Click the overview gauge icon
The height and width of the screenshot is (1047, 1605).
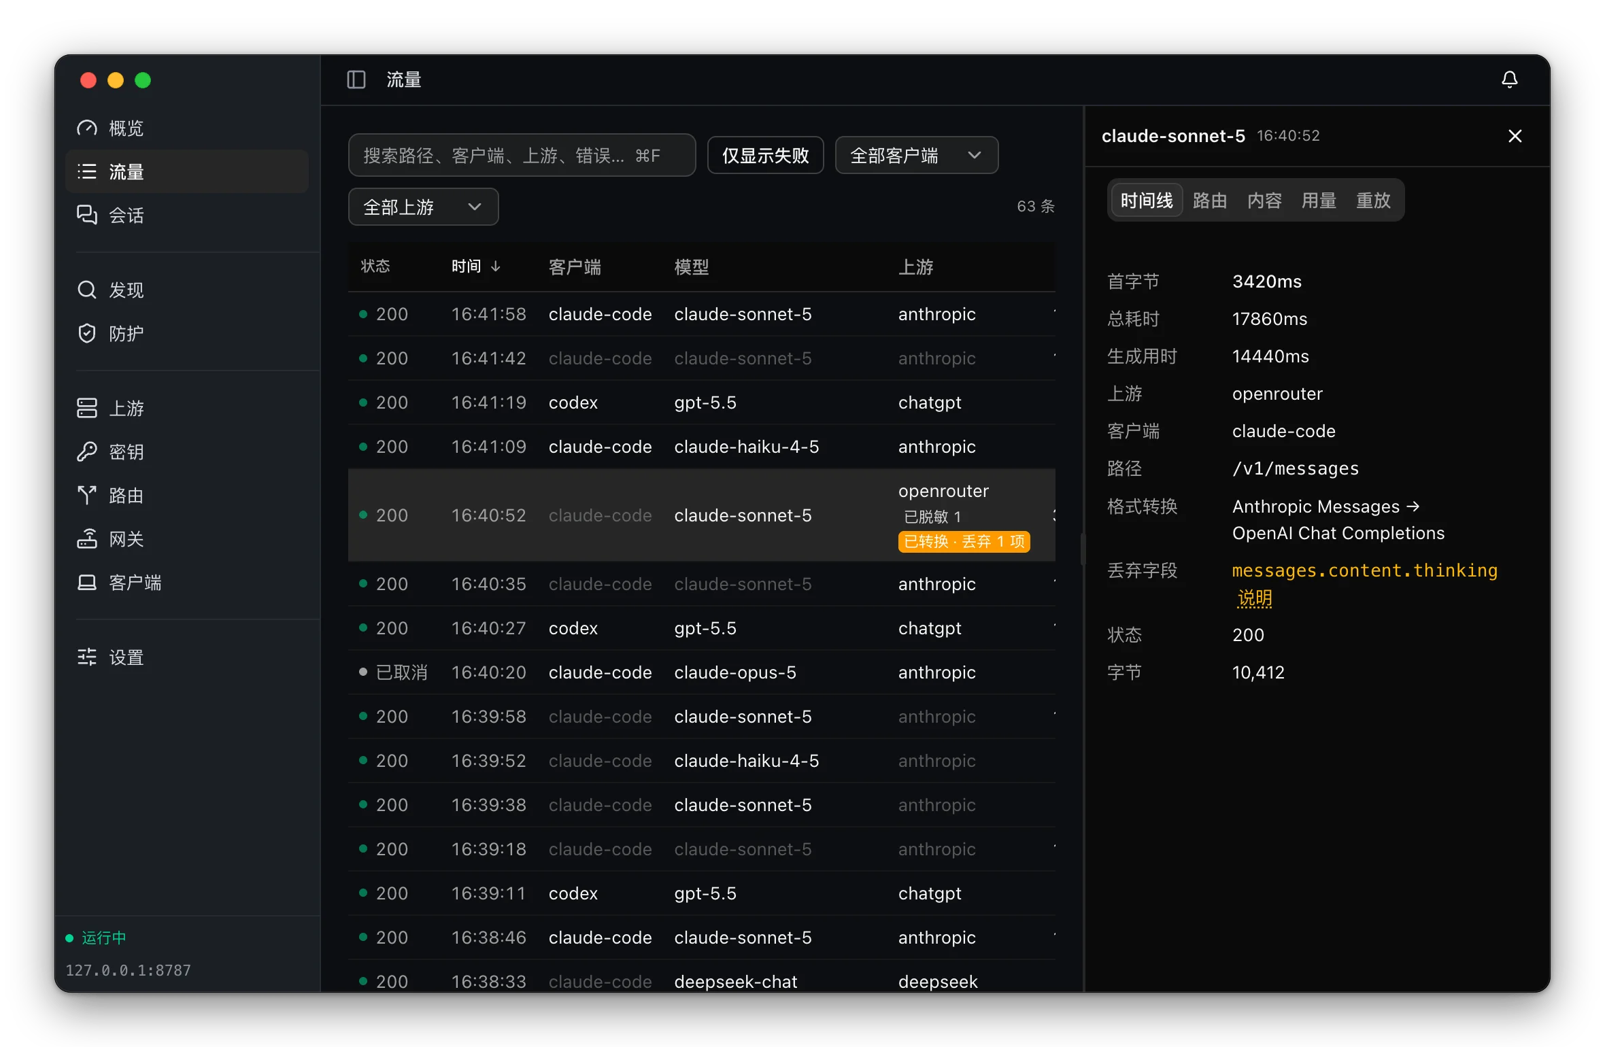(87, 128)
